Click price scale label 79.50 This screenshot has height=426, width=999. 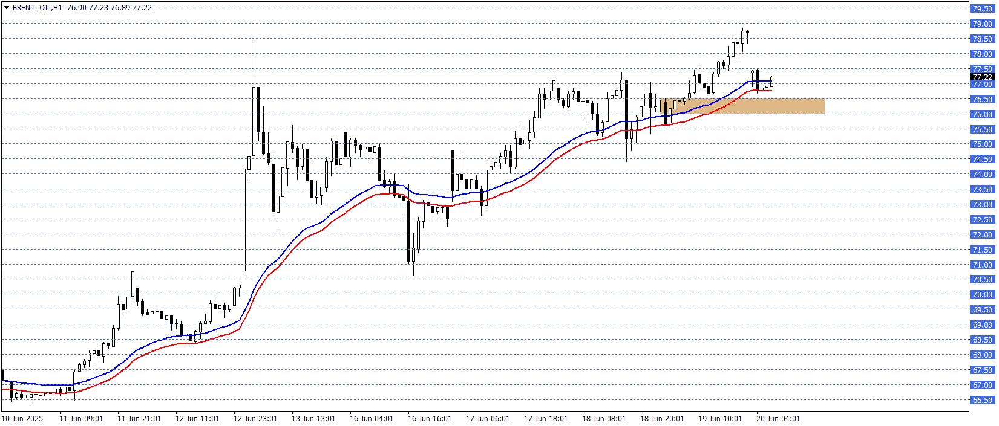982,9
